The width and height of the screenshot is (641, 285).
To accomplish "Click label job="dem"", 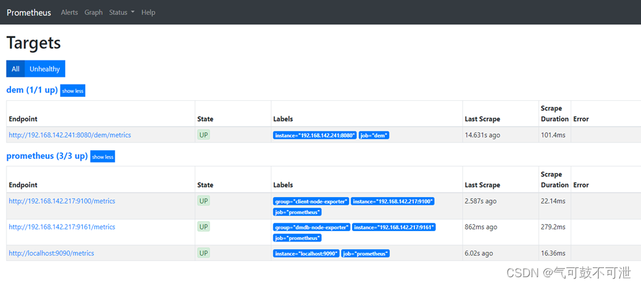I will (x=374, y=135).
